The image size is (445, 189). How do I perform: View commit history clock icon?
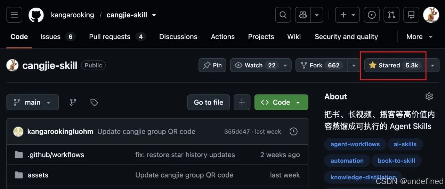click(293, 132)
